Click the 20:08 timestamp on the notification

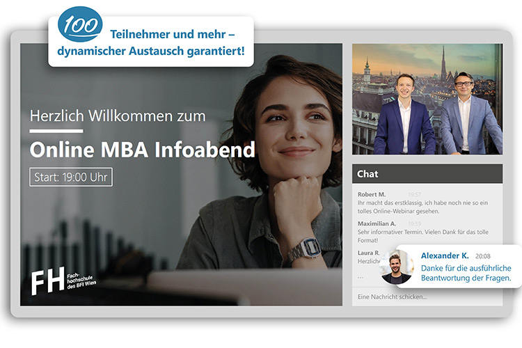(x=483, y=256)
